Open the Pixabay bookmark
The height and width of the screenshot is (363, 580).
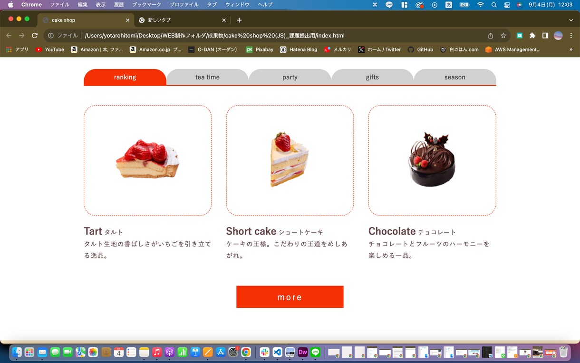pos(260,49)
